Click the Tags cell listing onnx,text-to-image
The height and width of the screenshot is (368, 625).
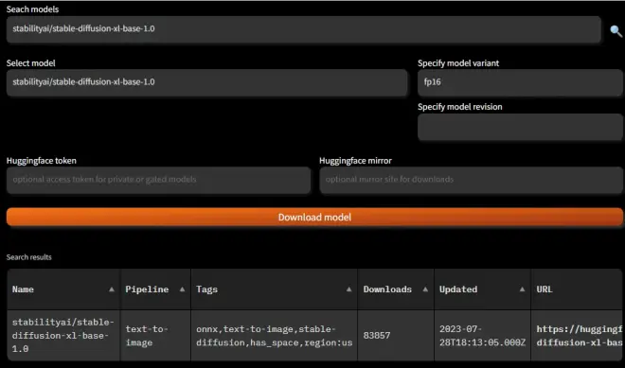[275, 335]
